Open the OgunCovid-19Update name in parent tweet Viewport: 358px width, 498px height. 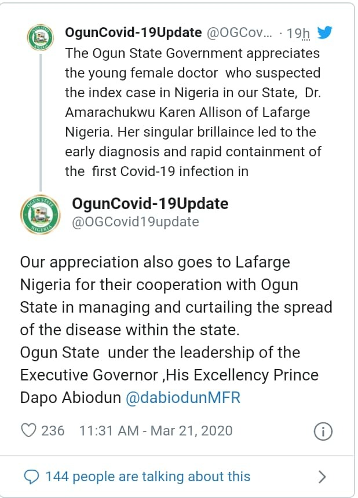pos(134,32)
